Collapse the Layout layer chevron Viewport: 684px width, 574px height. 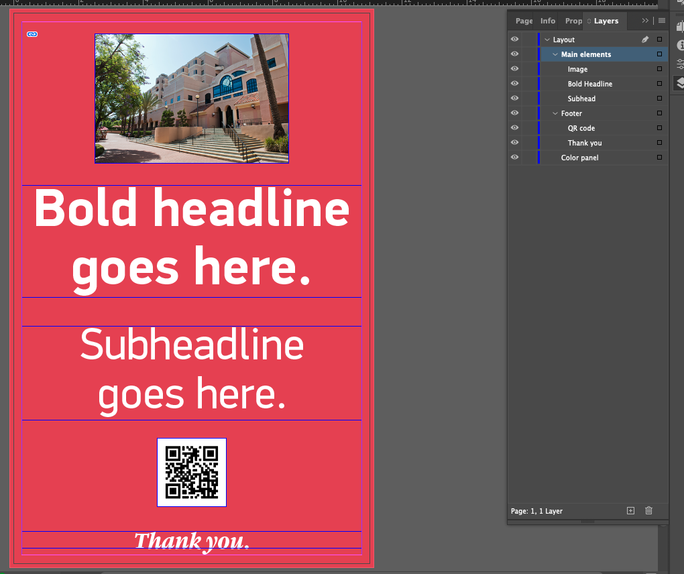pyautogui.click(x=547, y=40)
